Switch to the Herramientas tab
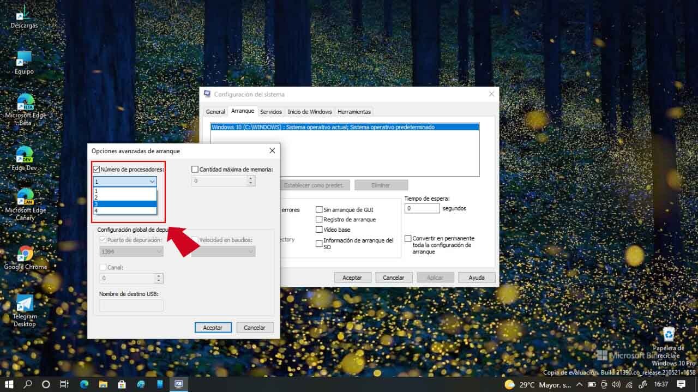This screenshot has height=392, width=698. click(x=354, y=112)
